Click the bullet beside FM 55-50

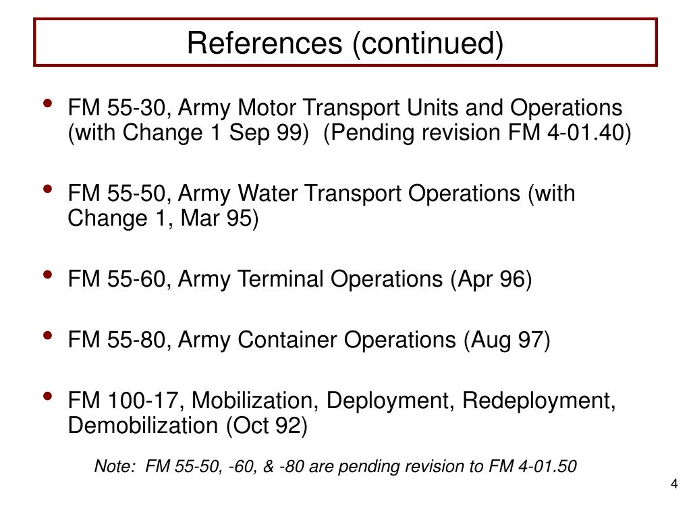tap(48, 189)
